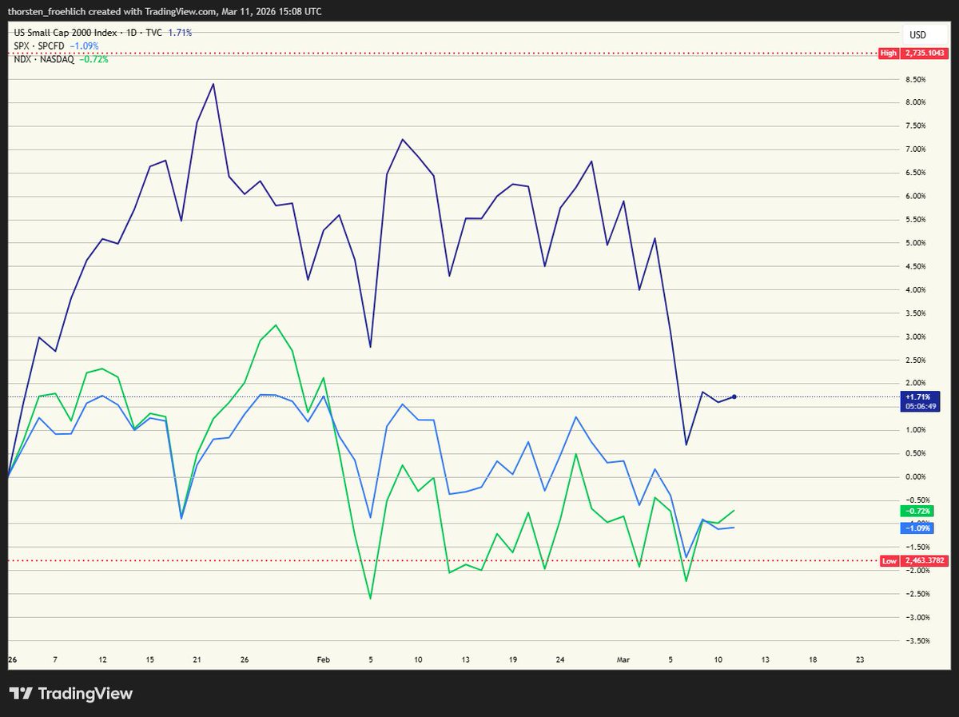Click the 5.00% axis label

pyautogui.click(x=915, y=243)
